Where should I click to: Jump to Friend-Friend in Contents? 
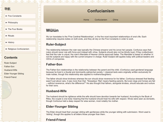pyautogui.click(x=10, y=77)
